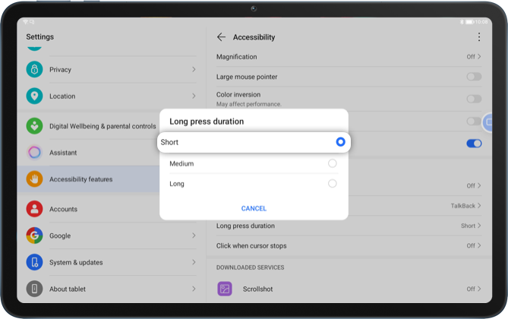Expand the Magnification setting chevron
This screenshot has height=319, width=508.
[478, 57]
